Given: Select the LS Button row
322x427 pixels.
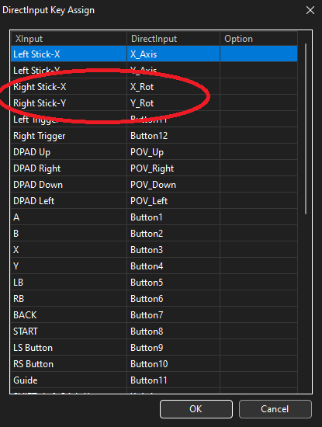Looking at the screenshot, I should 154,348.
